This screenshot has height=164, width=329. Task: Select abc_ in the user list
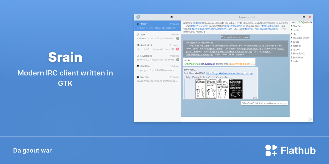coord(295,34)
